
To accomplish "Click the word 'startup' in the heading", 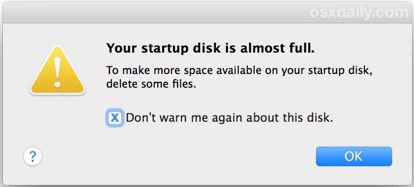I will (x=164, y=49).
